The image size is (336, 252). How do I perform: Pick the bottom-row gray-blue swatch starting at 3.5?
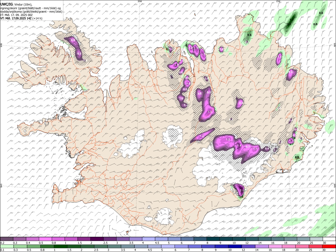click(128, 246)
